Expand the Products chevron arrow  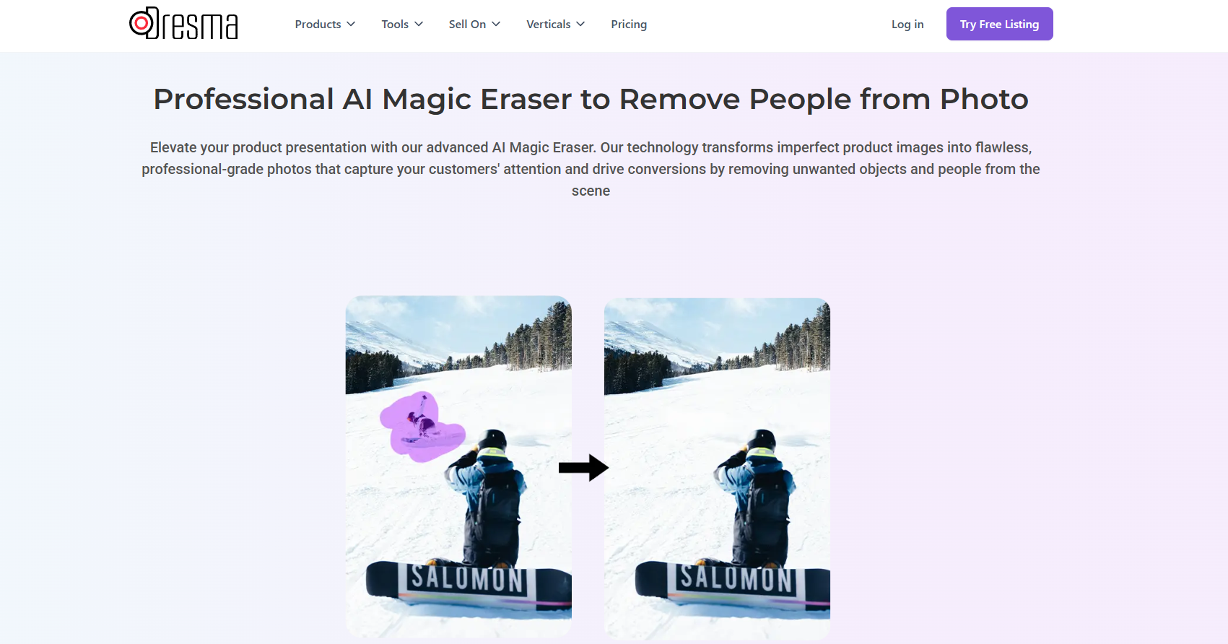pos(351,24)
